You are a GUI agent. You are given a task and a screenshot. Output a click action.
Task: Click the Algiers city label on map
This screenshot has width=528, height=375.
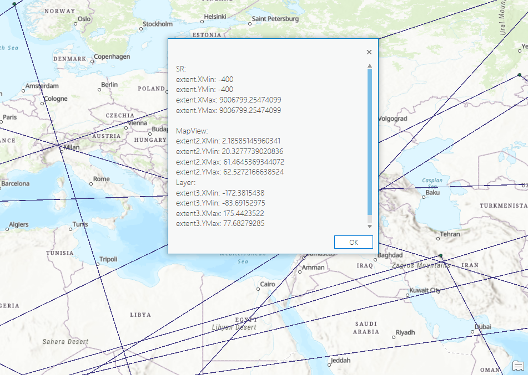pos(19,224)
